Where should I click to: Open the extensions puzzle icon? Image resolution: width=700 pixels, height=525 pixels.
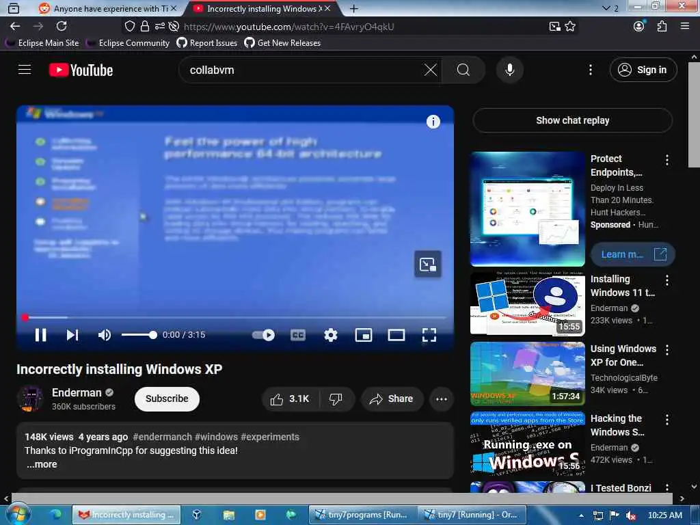662,27
